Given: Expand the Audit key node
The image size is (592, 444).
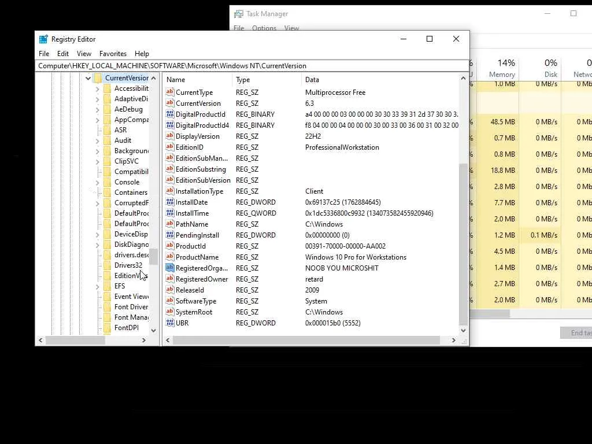Looking at the screenshot, I should click(x=97, y=141).
